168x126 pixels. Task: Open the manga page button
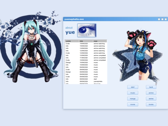(133, 99)
